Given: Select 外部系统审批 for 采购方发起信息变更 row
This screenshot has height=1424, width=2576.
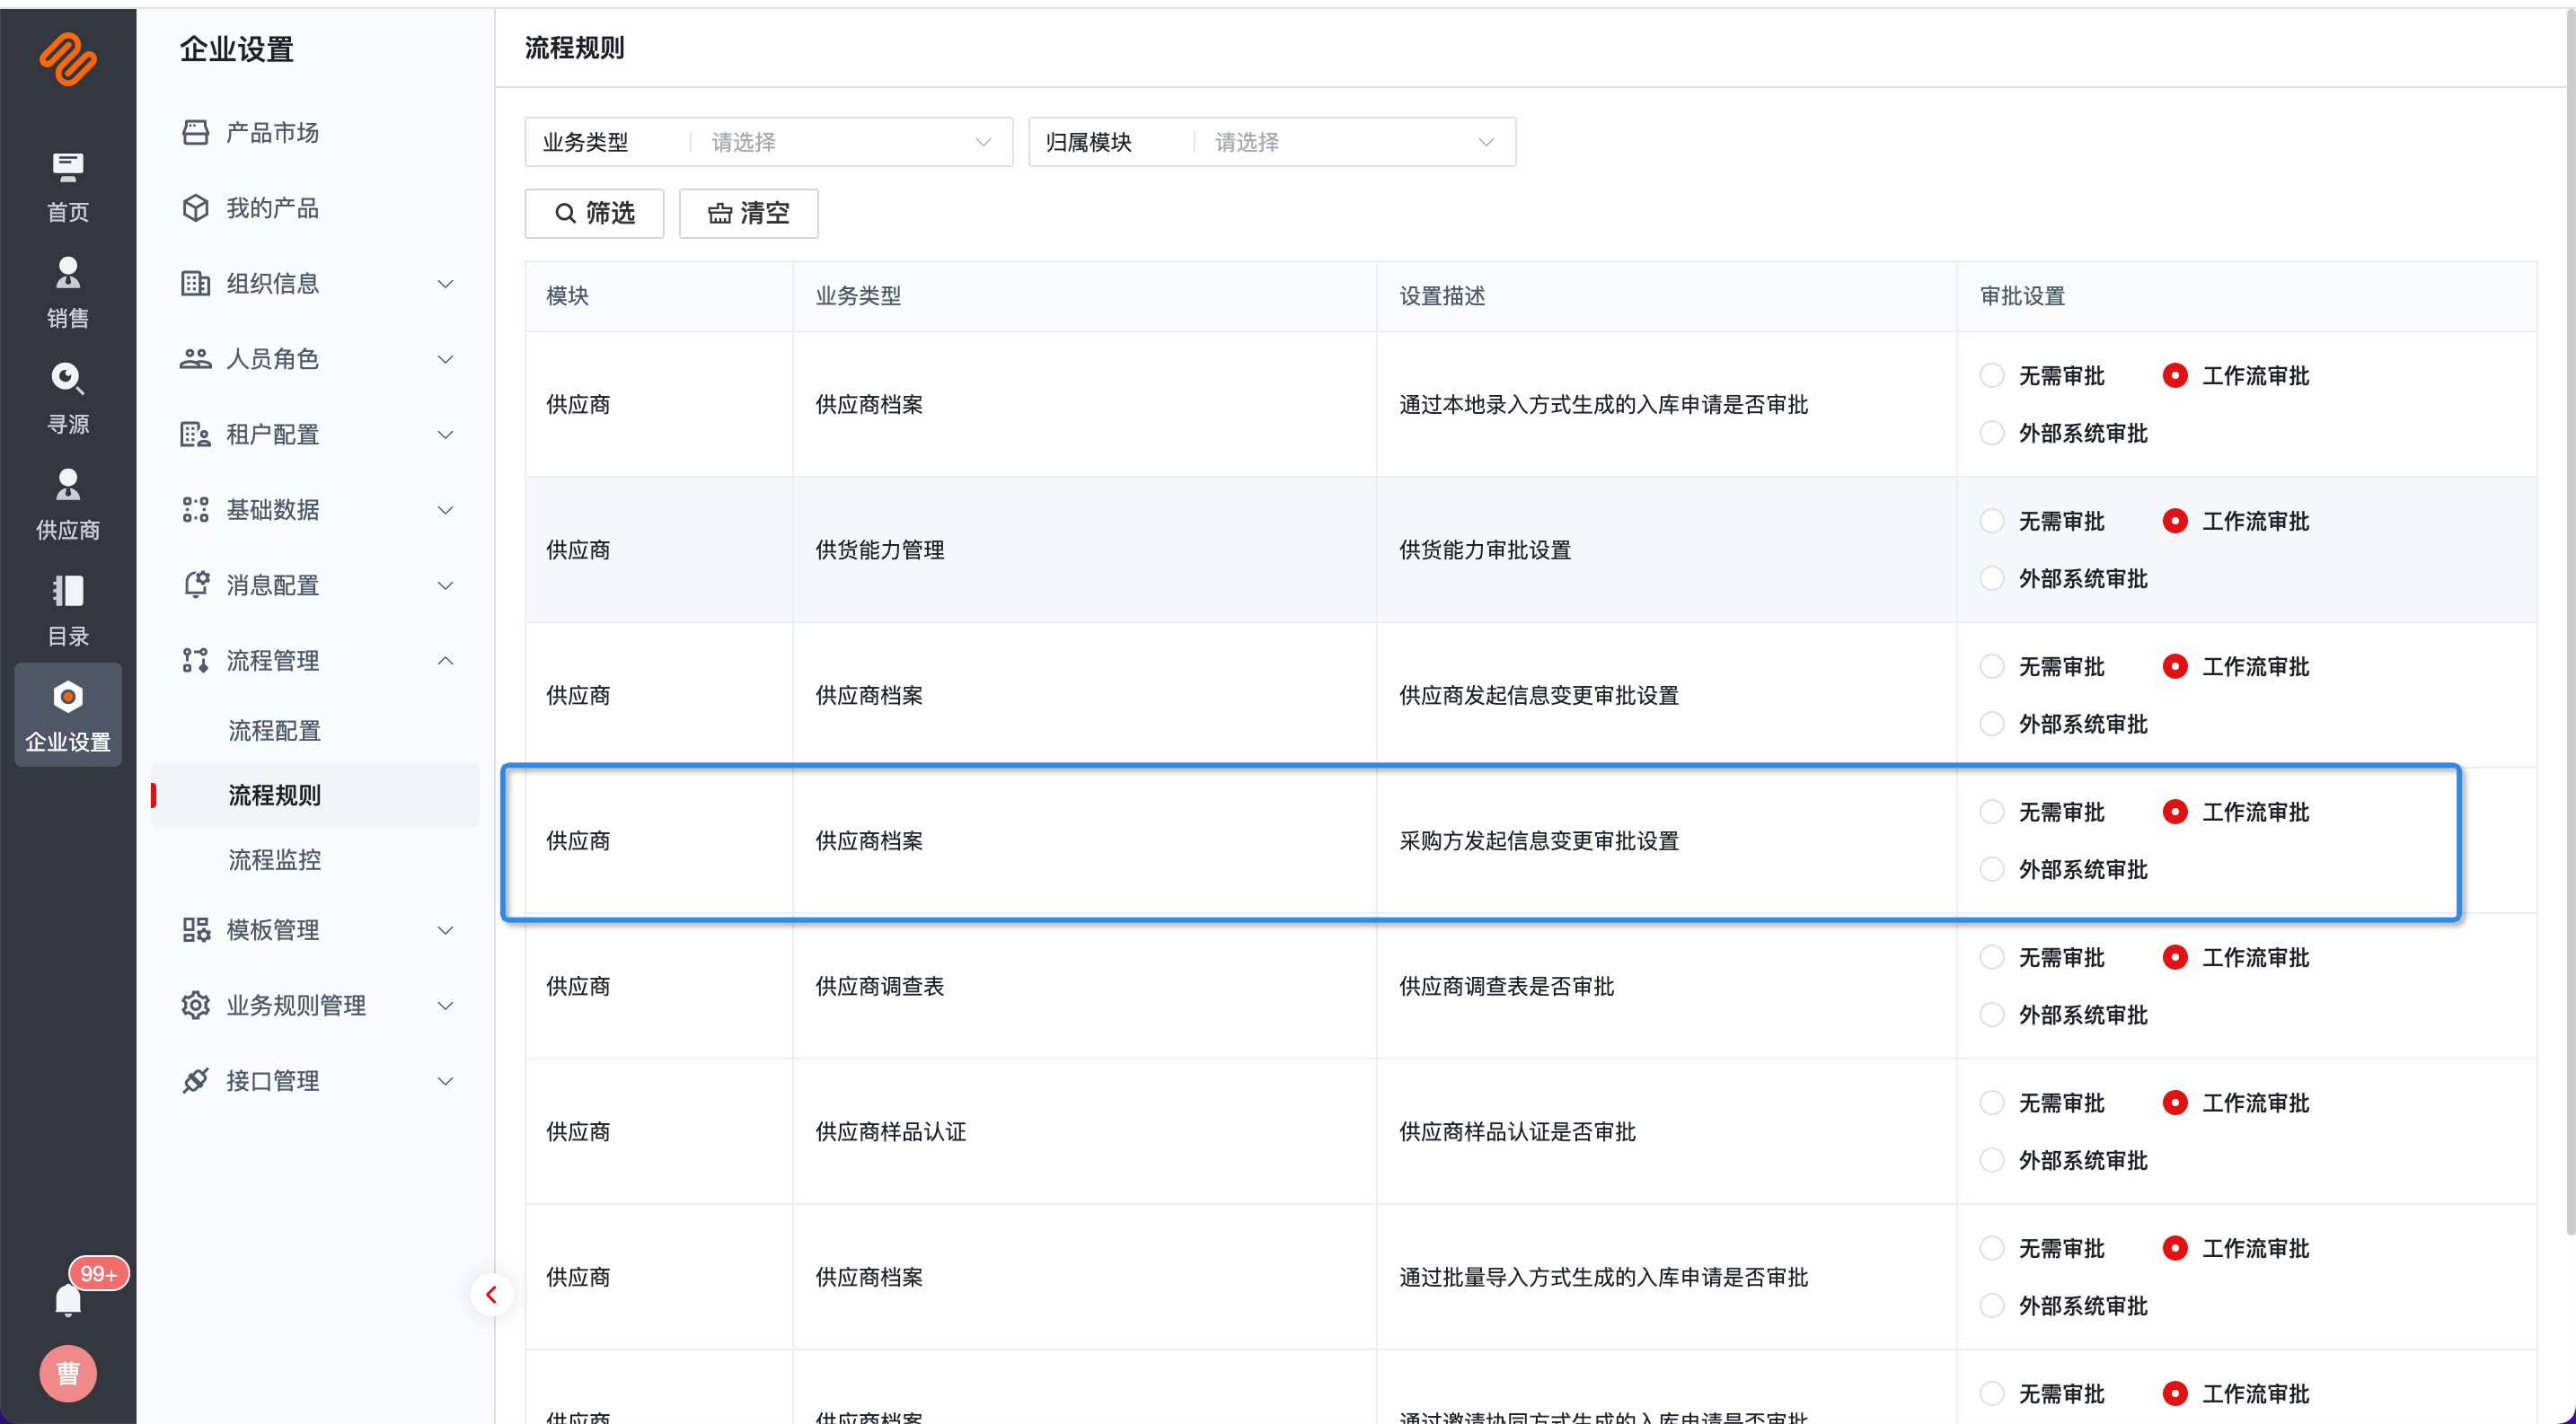Looking at the screenshot, I should point(1991,869).
